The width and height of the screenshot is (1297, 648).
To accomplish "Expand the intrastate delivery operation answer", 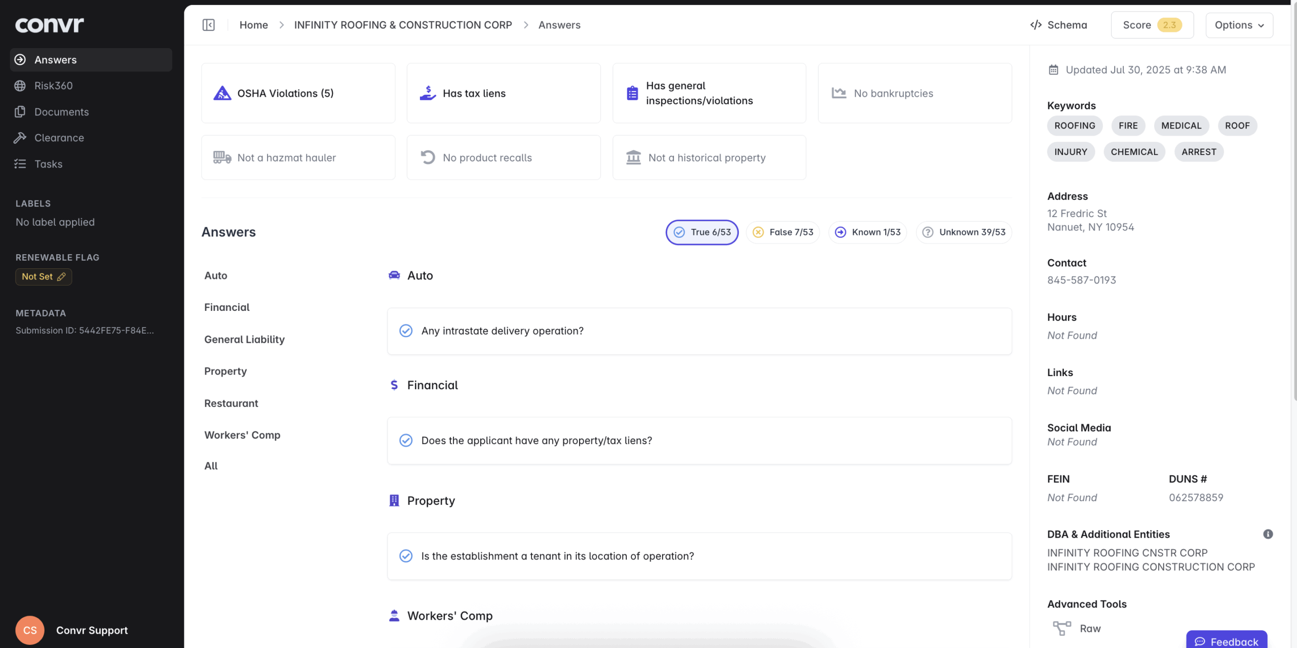I will (699, 331).
